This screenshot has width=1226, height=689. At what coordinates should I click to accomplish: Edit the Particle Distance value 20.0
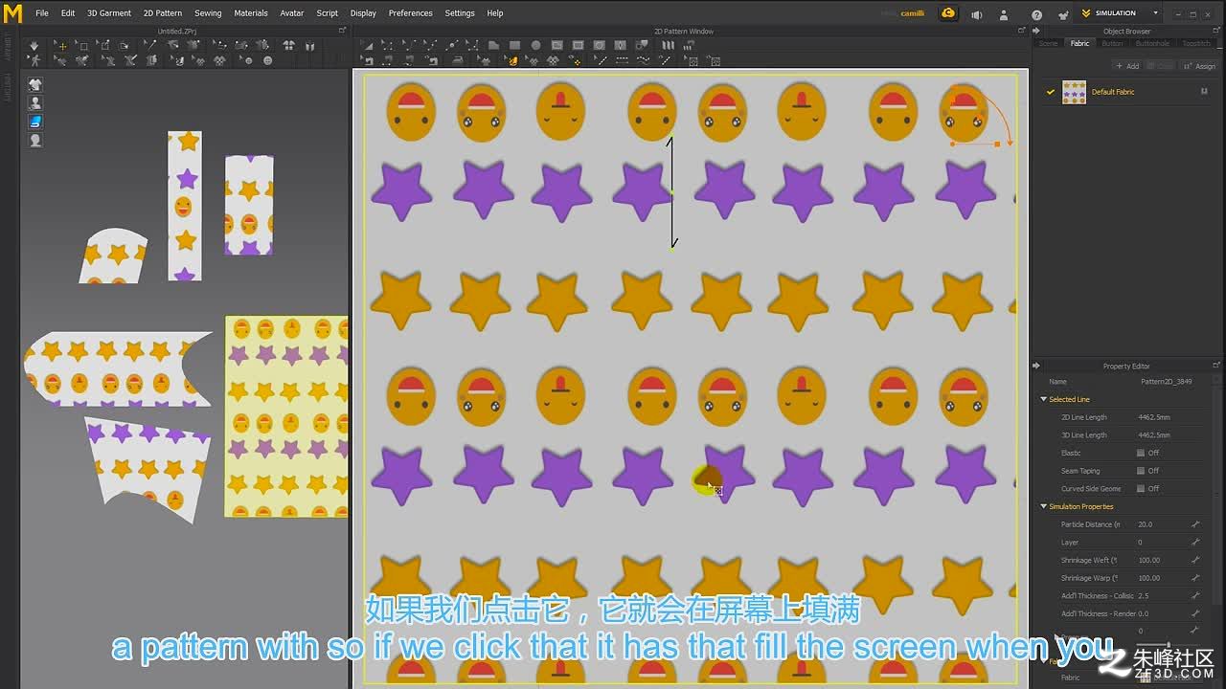click(x=1163, y=524)
